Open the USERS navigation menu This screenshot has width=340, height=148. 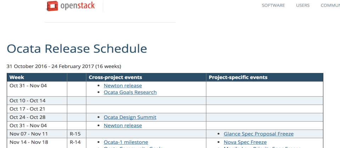point(303,5)
